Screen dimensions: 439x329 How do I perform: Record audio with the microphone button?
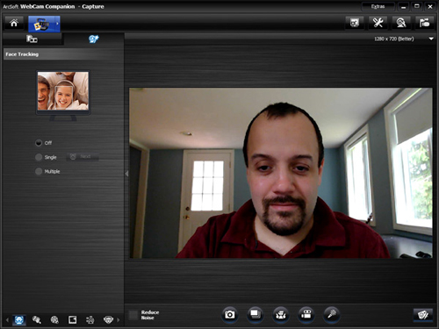click(332, 315)
